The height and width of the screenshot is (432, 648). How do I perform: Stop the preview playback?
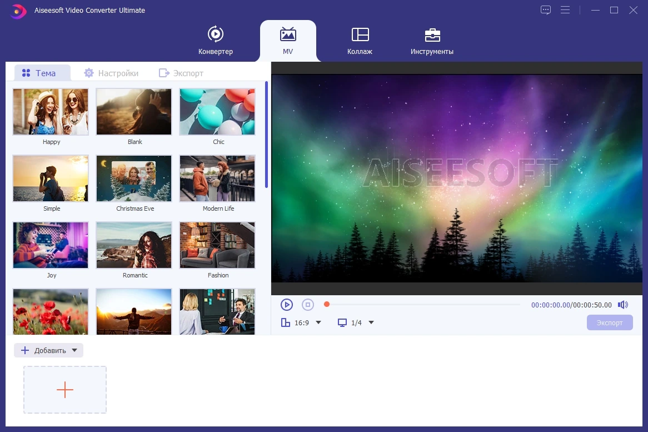point(307,305)
